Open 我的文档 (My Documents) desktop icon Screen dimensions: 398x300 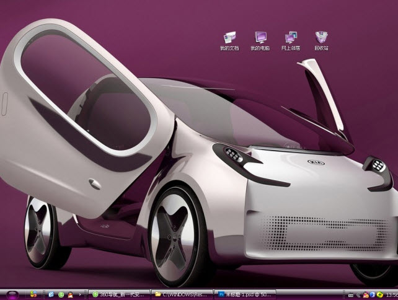pos(229,37)
